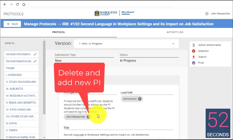This screenshot has height=140, width=233.
Task: Click the browser home icon
Action: click(x=24, y=4)
